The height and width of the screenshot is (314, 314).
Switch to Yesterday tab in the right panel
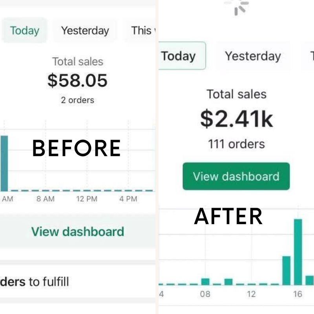click(253, 56)
